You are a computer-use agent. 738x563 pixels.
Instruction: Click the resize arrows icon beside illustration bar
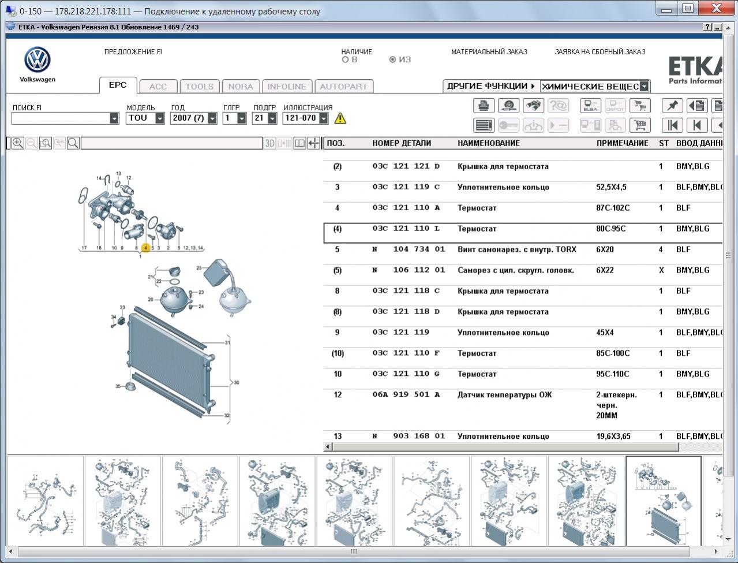[313, 143]
